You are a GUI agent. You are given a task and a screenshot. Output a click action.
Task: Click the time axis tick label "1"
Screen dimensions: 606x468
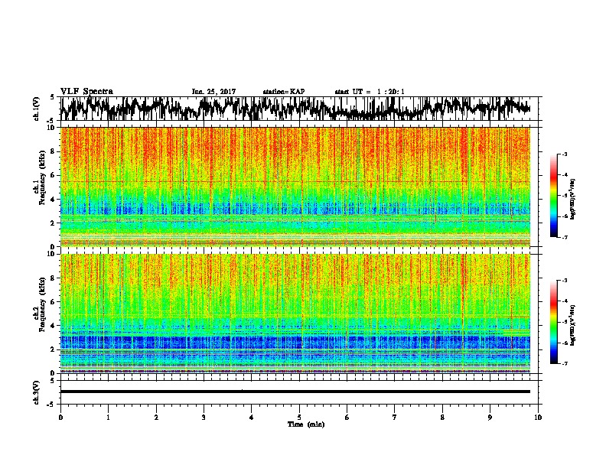coord(108,418)
